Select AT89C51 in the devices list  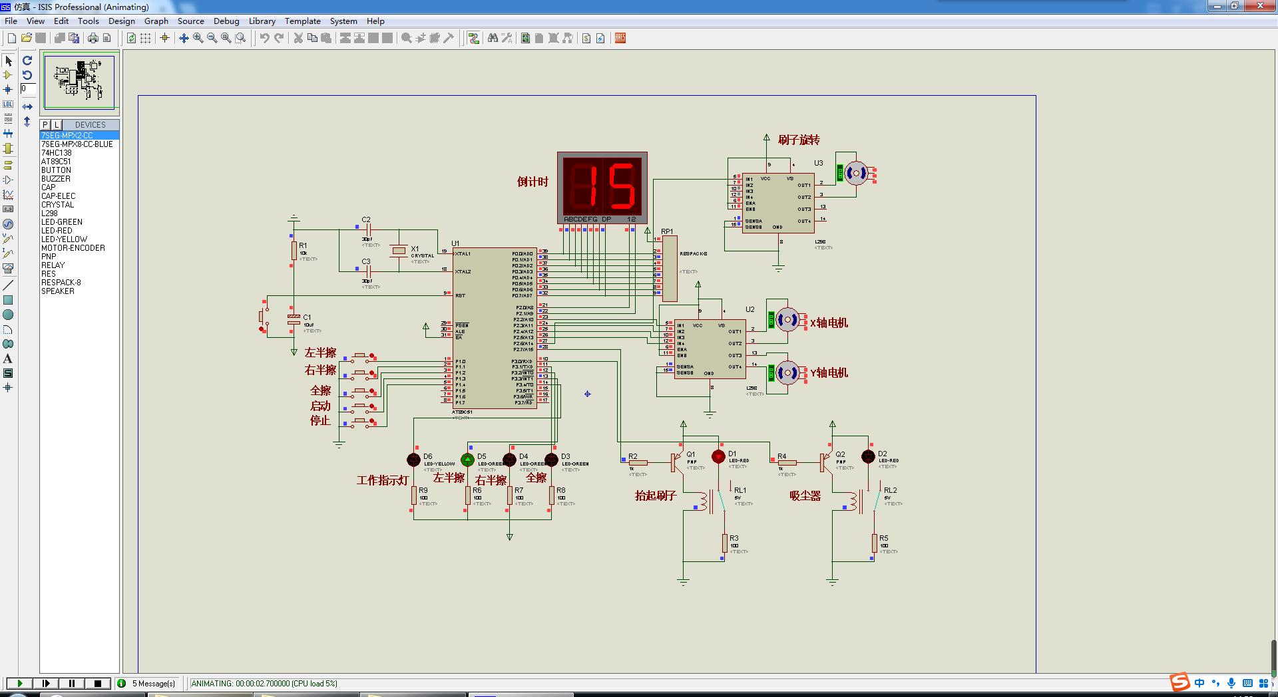click(79, 162)
